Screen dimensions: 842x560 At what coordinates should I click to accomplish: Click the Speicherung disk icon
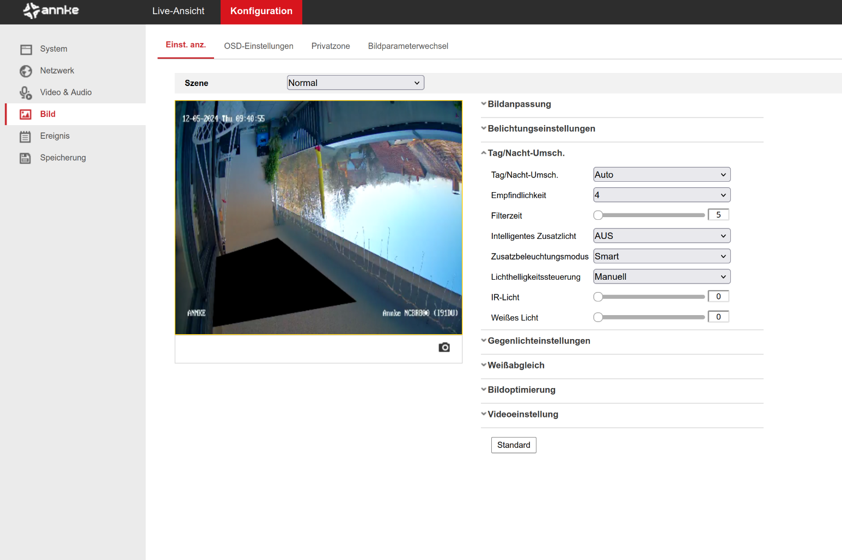pyautogui.click(x=26, y=158)
